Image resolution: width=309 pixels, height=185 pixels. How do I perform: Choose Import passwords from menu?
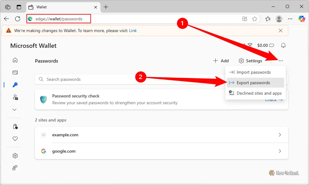253,72
